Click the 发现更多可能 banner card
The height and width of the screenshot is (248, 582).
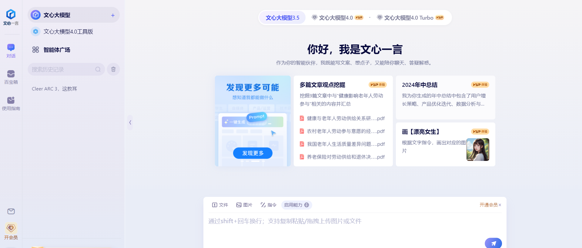click(x=253, y=121)
